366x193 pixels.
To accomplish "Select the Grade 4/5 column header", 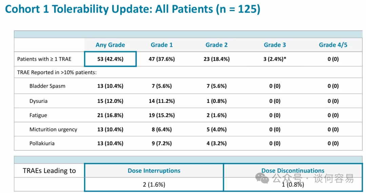I will (333, 45).
